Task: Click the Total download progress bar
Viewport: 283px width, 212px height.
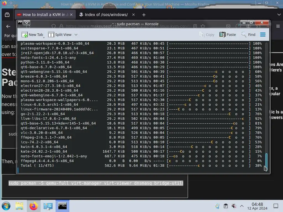Action: pos(209,166)
